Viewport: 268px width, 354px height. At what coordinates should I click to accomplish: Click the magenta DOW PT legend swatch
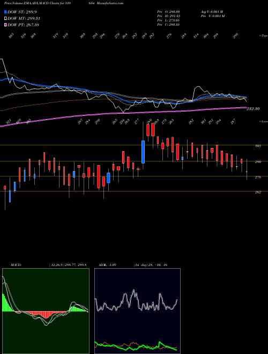(x=5, y=25)
